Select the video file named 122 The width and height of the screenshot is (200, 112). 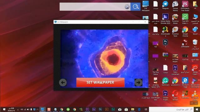point(155,44)
